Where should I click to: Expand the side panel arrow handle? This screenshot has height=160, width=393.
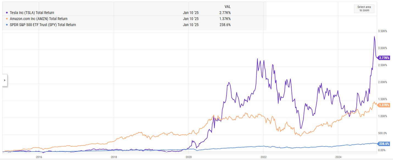pos(4,80)
